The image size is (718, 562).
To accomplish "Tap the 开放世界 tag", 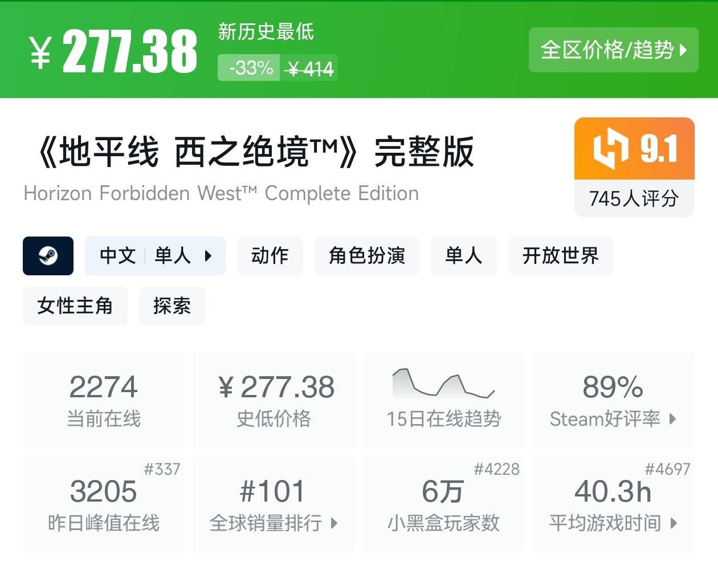I will coord(560,256).
